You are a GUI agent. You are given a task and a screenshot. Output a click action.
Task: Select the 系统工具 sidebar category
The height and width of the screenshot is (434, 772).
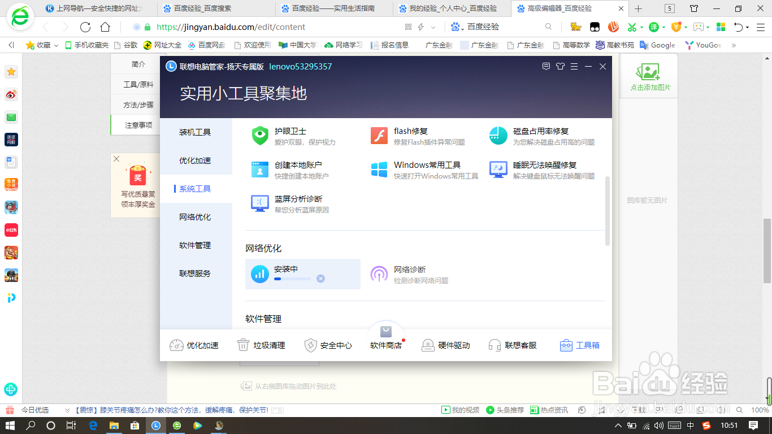pyautogui.click(x=196, y=189)
